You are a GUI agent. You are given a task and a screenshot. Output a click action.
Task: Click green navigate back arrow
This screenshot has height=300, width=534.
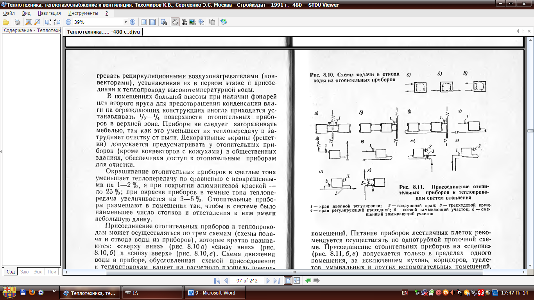tap(308, 280)
